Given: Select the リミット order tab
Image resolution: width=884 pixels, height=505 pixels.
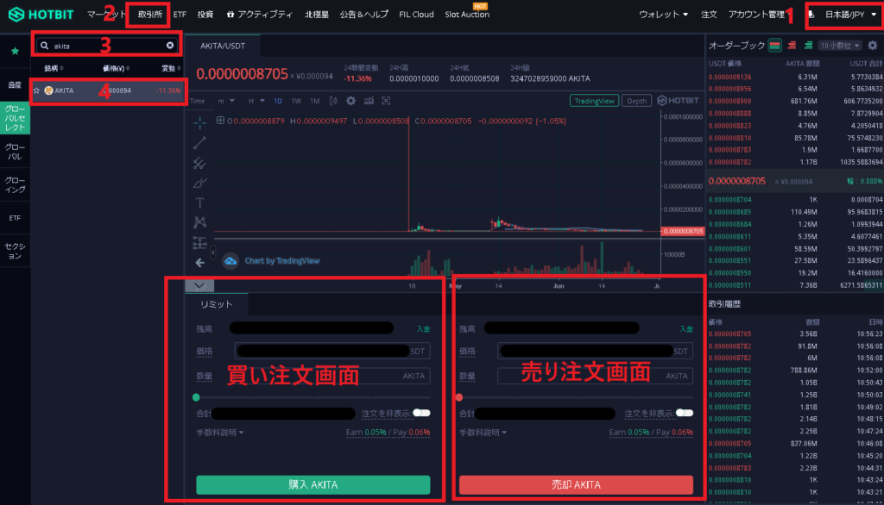Looking at the screenshot, I should tap(217, 304).
